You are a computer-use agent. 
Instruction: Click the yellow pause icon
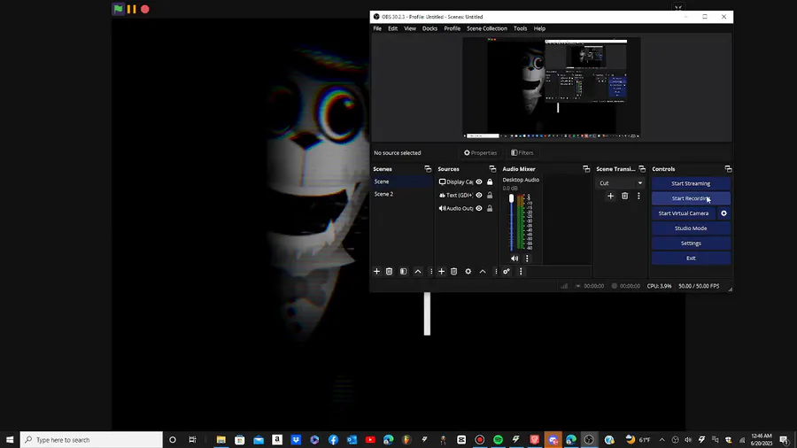[132, 9]
